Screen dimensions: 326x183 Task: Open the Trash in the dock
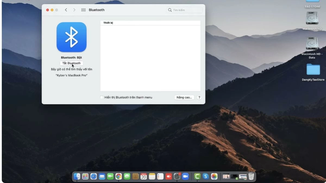[x=251, y=176]
